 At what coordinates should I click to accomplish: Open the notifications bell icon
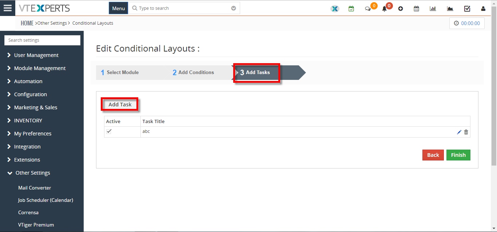click(384, 9)
